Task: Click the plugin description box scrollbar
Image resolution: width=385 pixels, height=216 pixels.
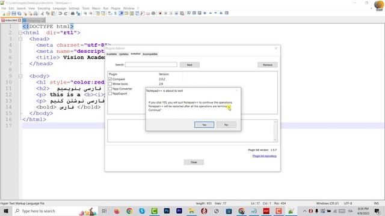Action: pyautogui.click(x=276, y=131)
